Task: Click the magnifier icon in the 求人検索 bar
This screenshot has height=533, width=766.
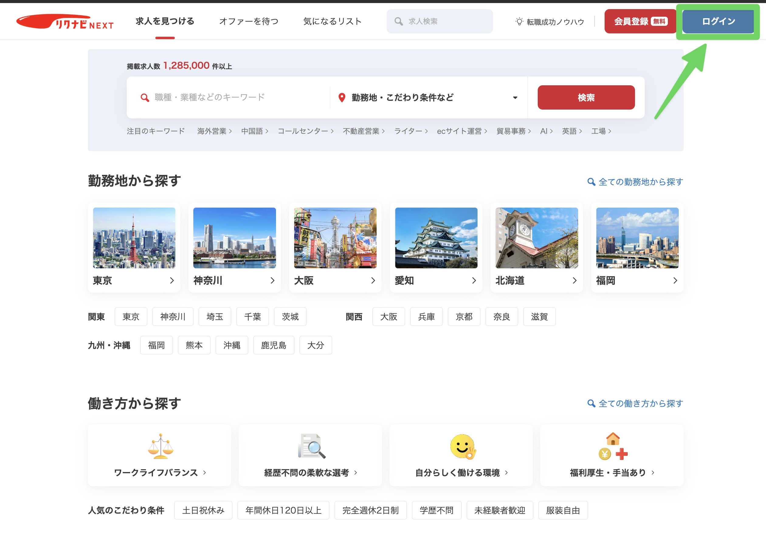Action: (399, 21)
